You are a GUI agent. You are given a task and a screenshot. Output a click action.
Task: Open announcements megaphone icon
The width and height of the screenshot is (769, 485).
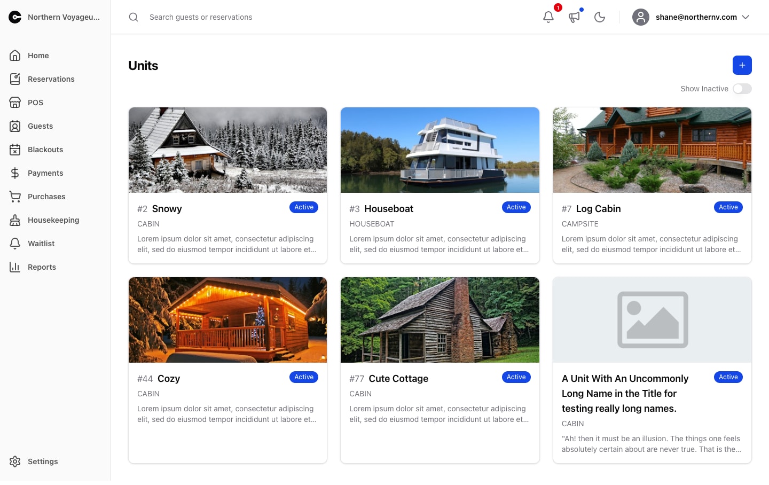[574, 17]
